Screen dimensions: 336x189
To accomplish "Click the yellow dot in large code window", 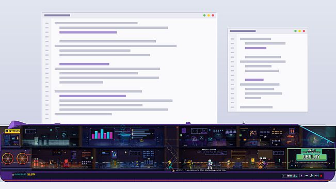I will point(209,15).
